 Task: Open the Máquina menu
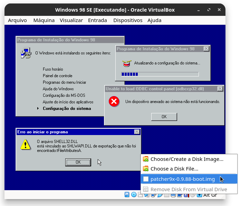[x=44, y=20]
